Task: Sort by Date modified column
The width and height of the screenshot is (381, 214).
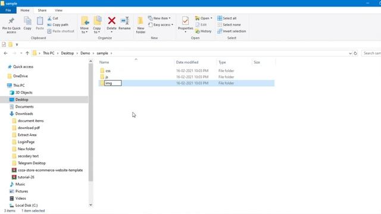Action: coord(195,62)
